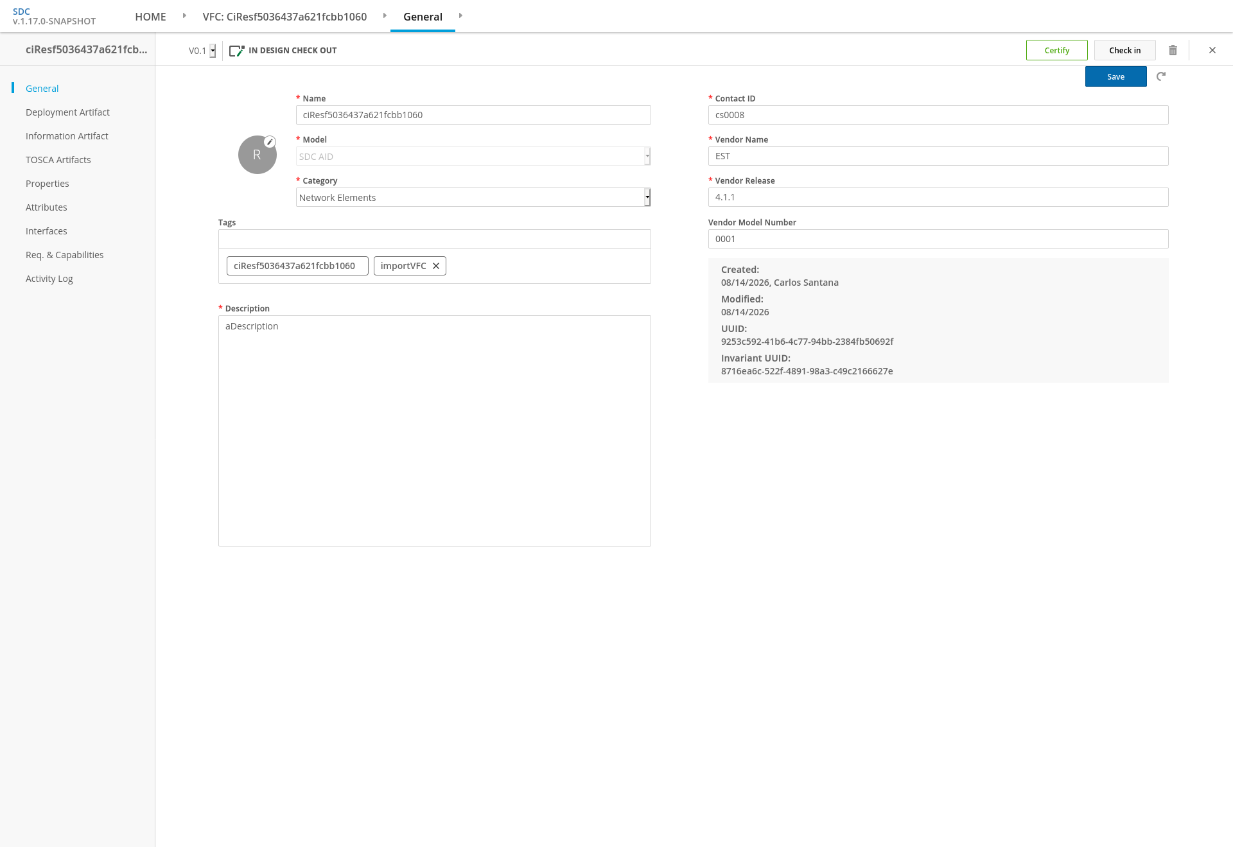Screen dimensions: 1233x847
Task: Open the V0.1 version dropdown
Action: click(202, 51)
